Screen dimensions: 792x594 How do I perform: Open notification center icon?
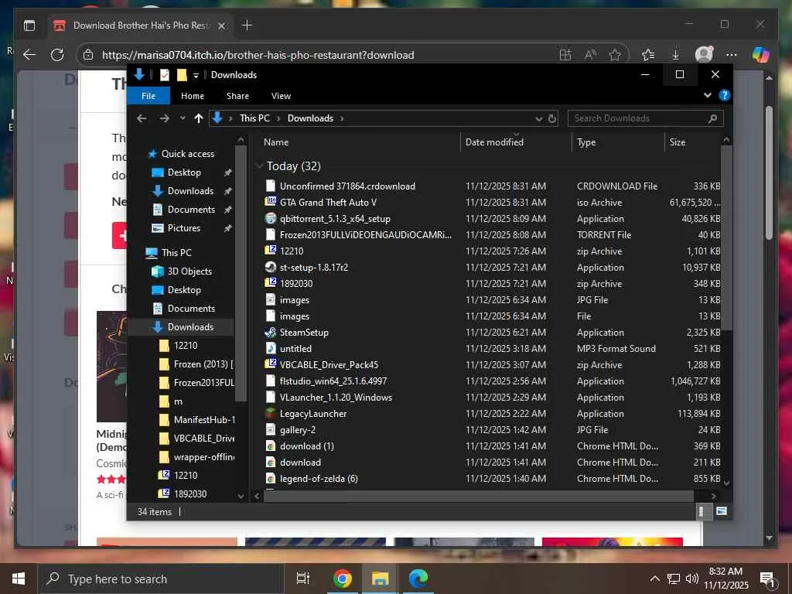(768, 579)
